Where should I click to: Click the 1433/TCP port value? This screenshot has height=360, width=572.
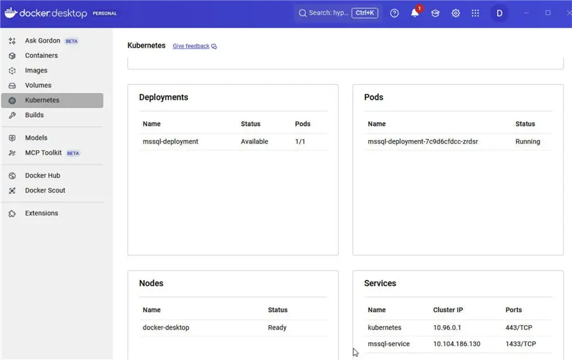click(x=521, y=343)
